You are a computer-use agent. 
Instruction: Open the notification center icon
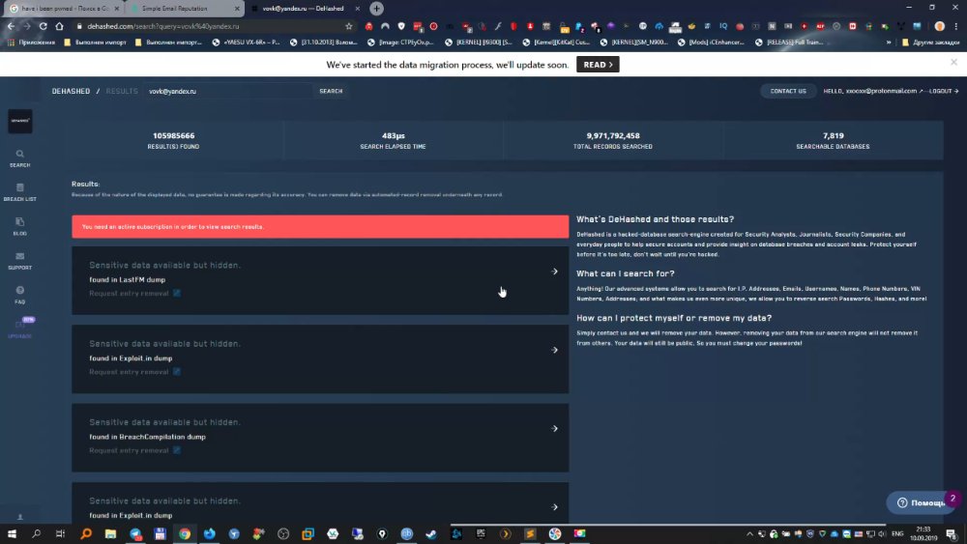(952, 533)
